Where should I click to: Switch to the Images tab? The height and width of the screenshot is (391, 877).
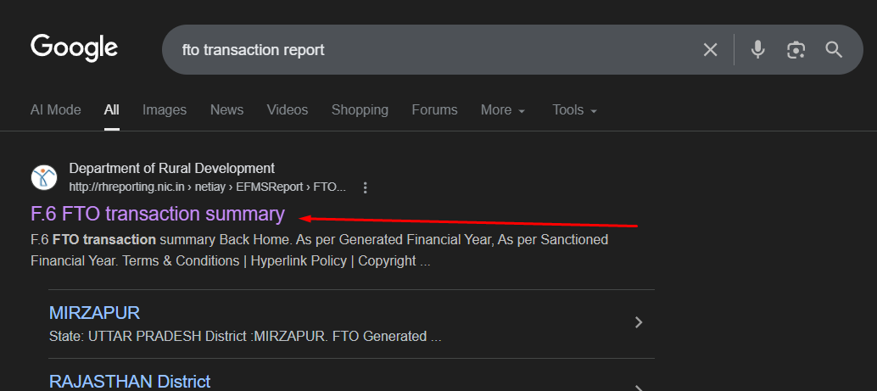click(x=165, y=110)
